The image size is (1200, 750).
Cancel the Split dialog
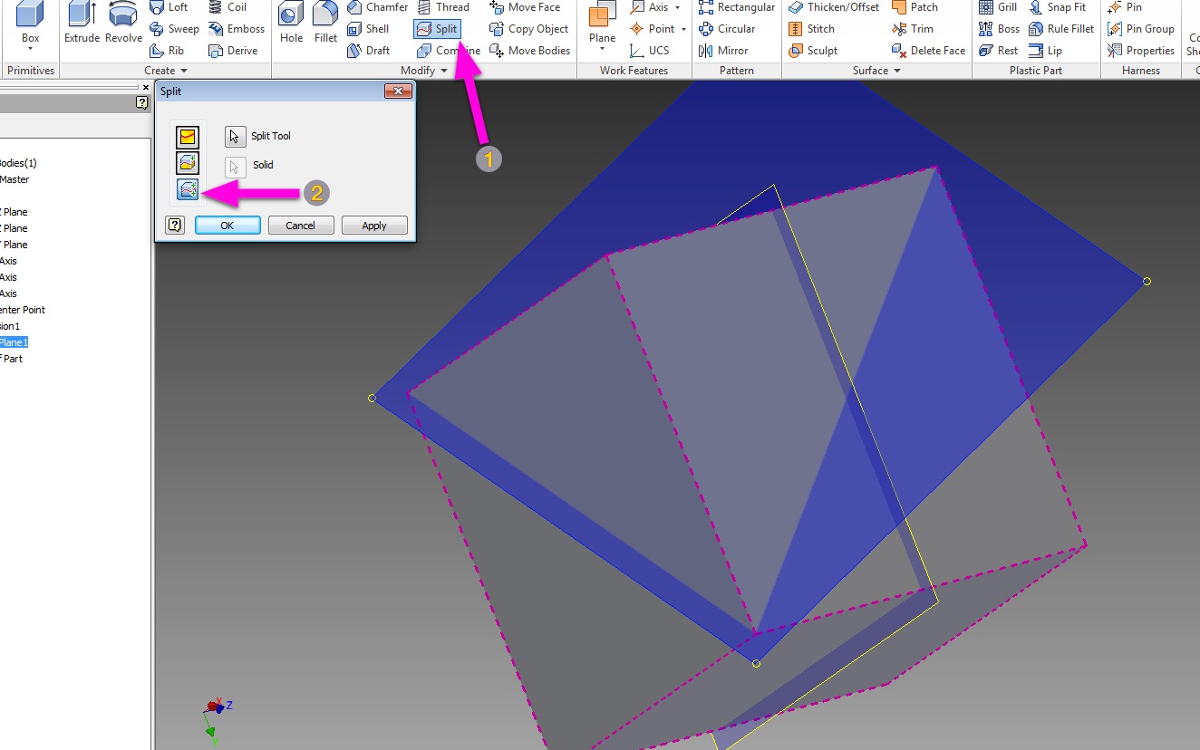301,226
